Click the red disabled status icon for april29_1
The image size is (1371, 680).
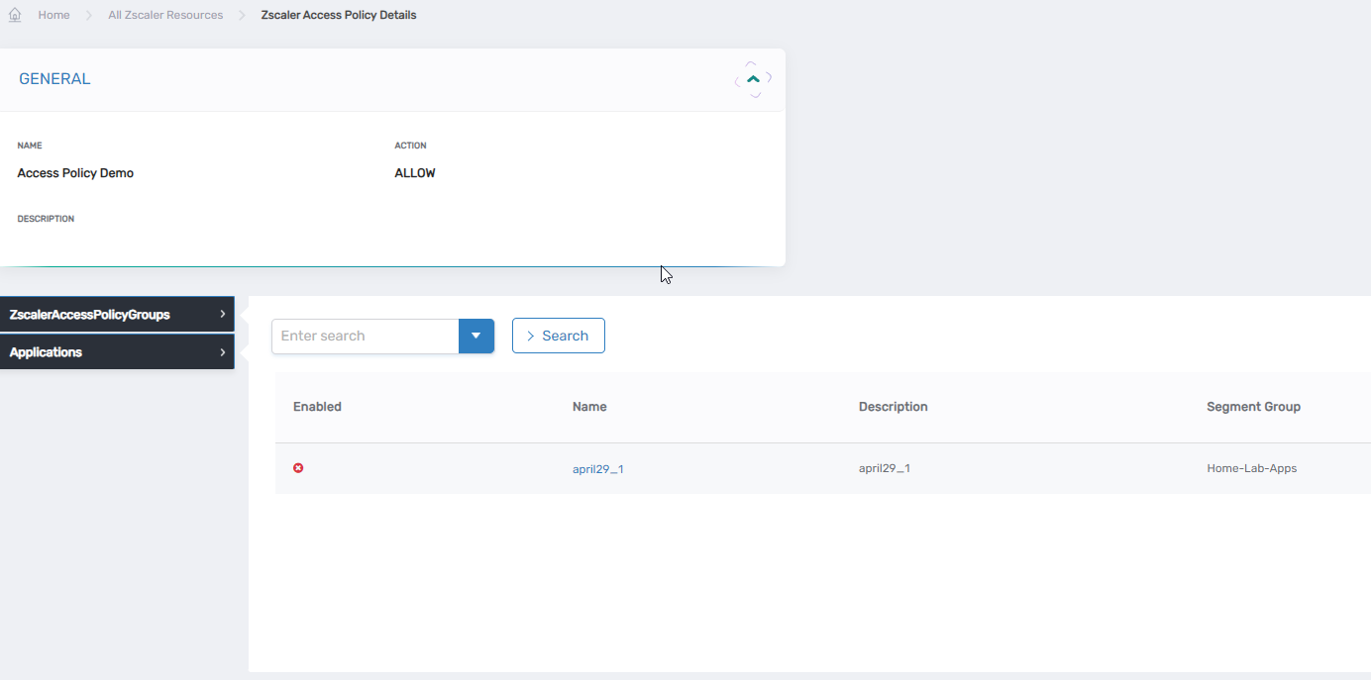click(298, 468)
